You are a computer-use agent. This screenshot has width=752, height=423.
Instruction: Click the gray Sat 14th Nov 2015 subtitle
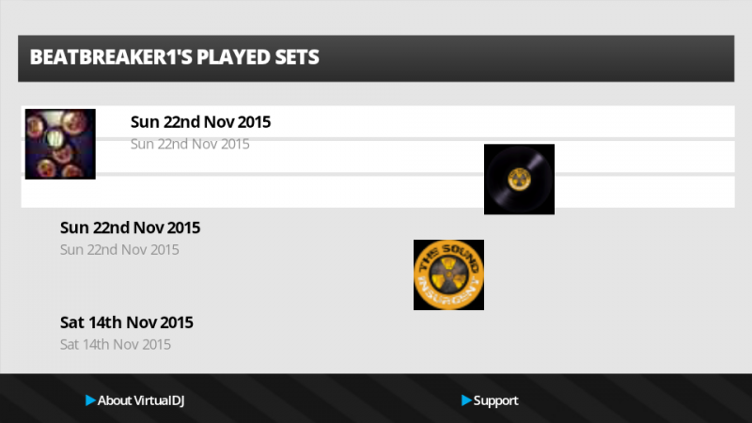[116, 344]
